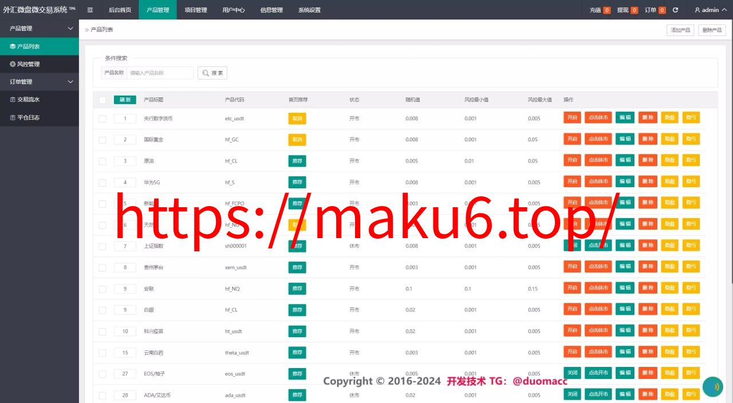Click the refresh icon in top bar

[675, 10]
